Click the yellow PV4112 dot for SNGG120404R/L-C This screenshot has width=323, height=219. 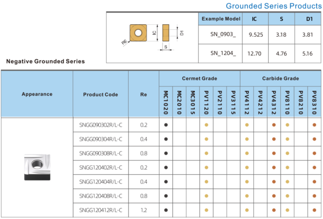coord(247,182)
